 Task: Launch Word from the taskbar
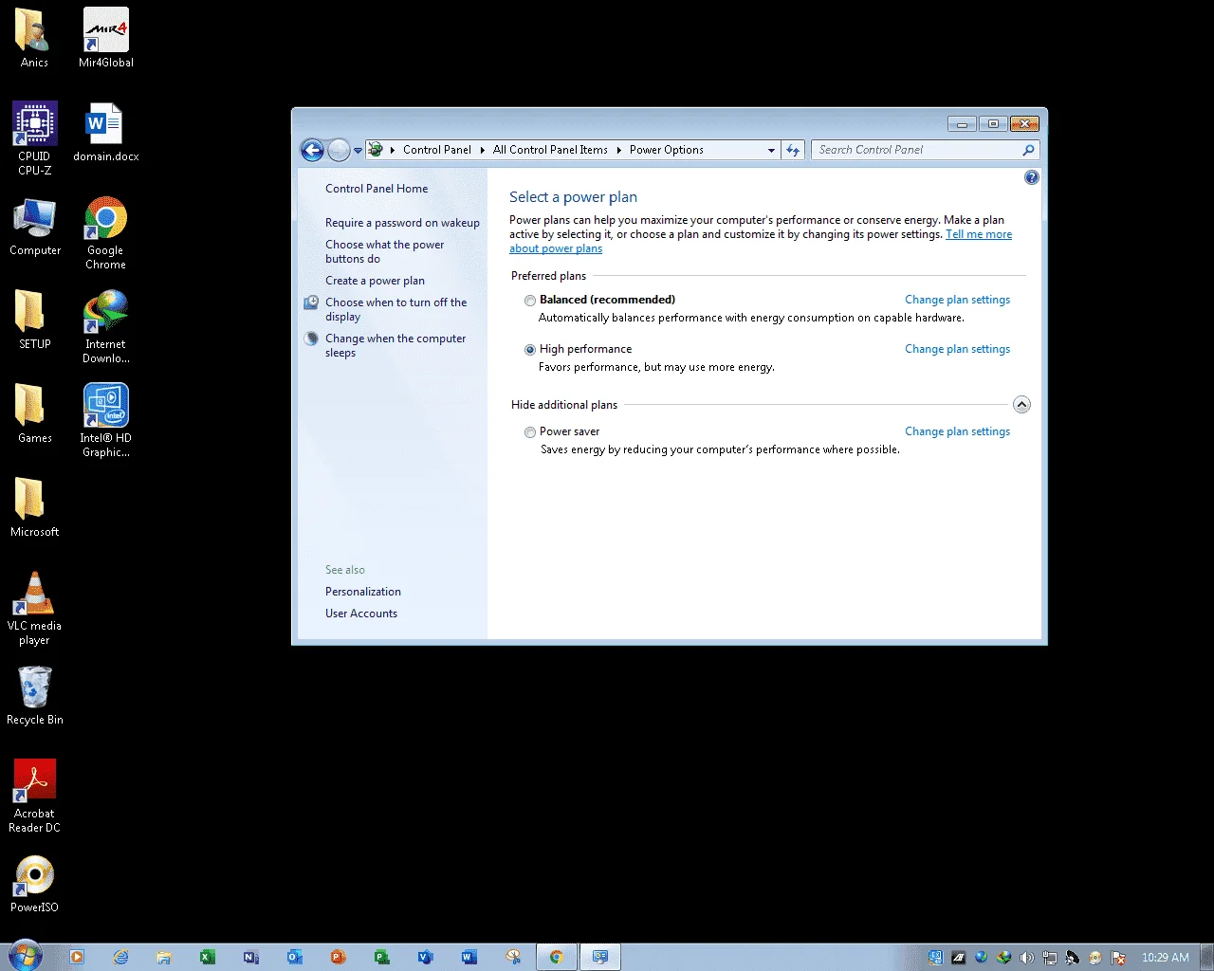(x=469, y=957)
